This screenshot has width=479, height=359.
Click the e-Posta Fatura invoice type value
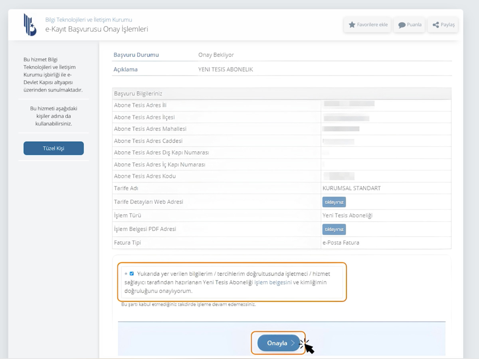click(340, 242)
